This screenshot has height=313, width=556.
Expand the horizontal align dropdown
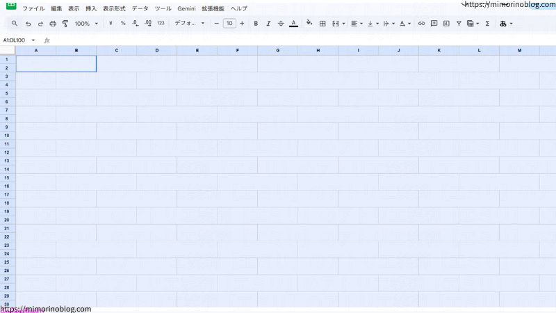click(356, 23)
